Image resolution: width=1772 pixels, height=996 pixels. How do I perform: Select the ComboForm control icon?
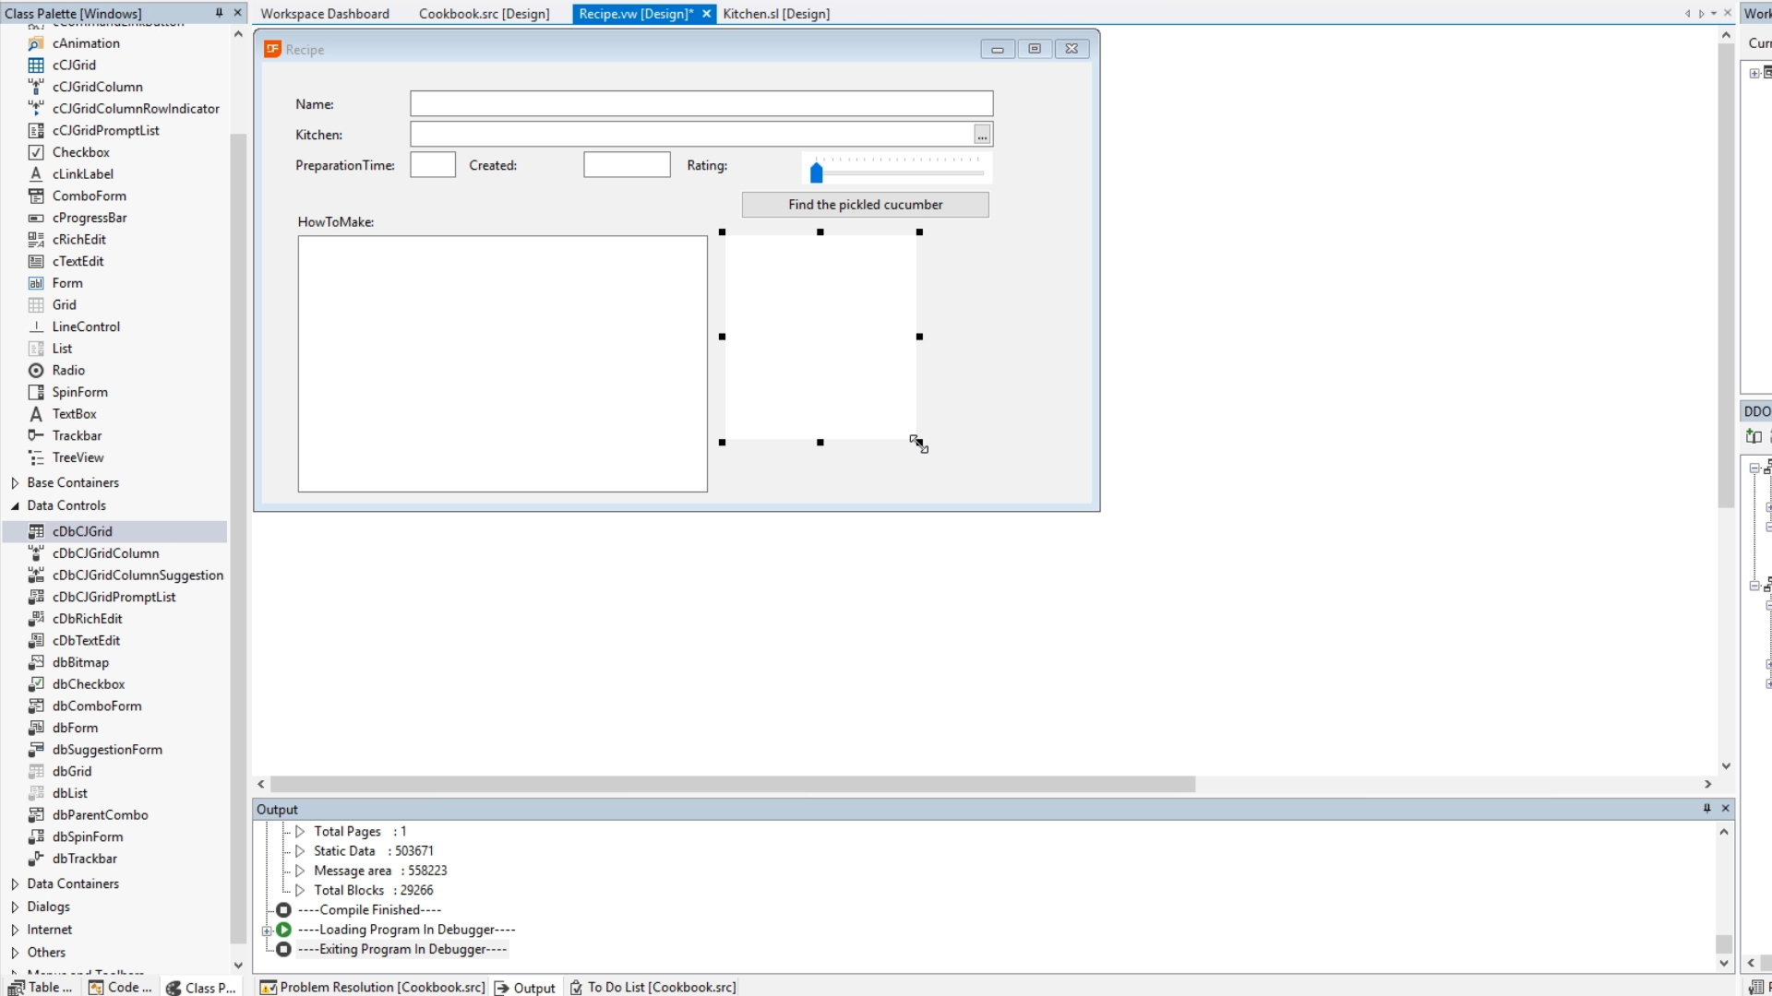(36, 196)
